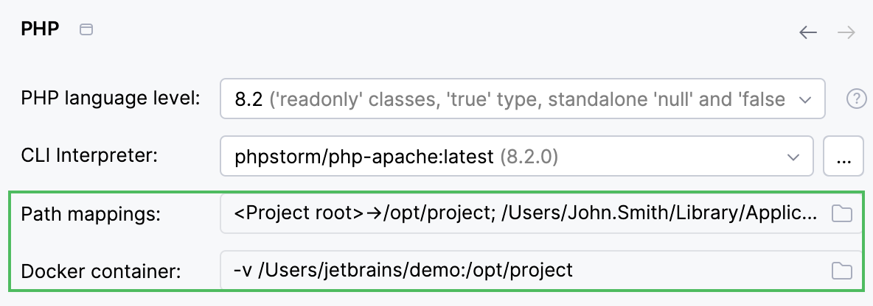Screen dimensions: 873x306
Task: Go back with the left arrow
Action: pos(808,32)
